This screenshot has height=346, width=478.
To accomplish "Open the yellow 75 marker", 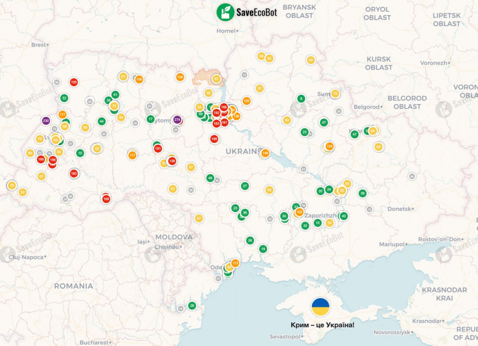I will coord(12,185).
